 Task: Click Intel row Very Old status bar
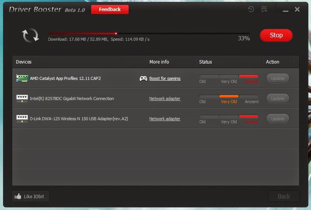coord(229,96)
